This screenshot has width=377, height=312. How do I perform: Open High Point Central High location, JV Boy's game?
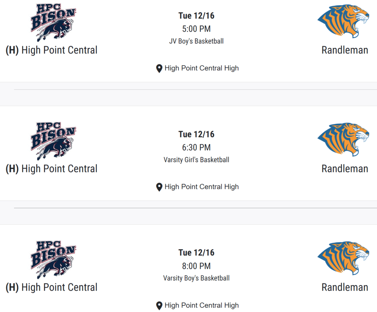click(201, 68)
